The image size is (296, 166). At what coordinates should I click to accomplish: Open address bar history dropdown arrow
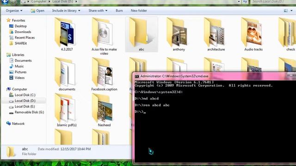point(239,1)
